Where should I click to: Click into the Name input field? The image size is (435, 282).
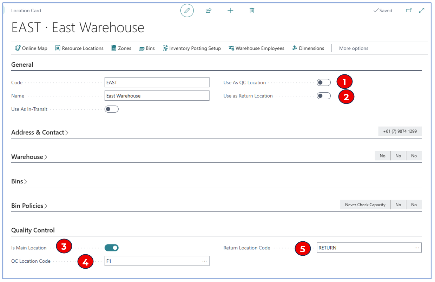157,96
